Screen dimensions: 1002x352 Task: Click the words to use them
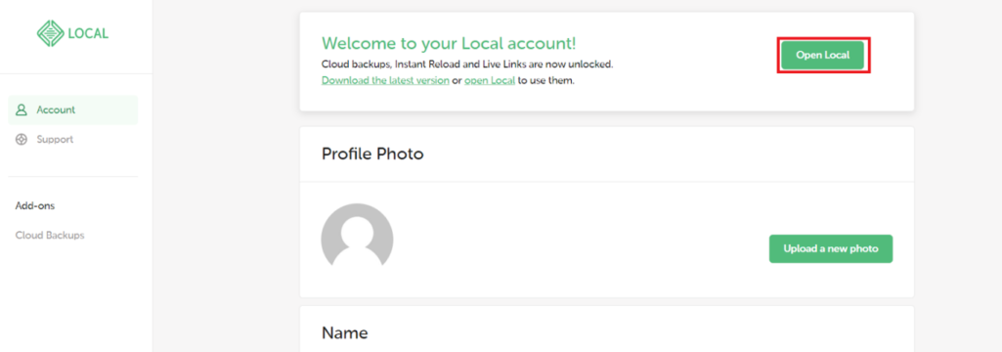coord(546,81)
